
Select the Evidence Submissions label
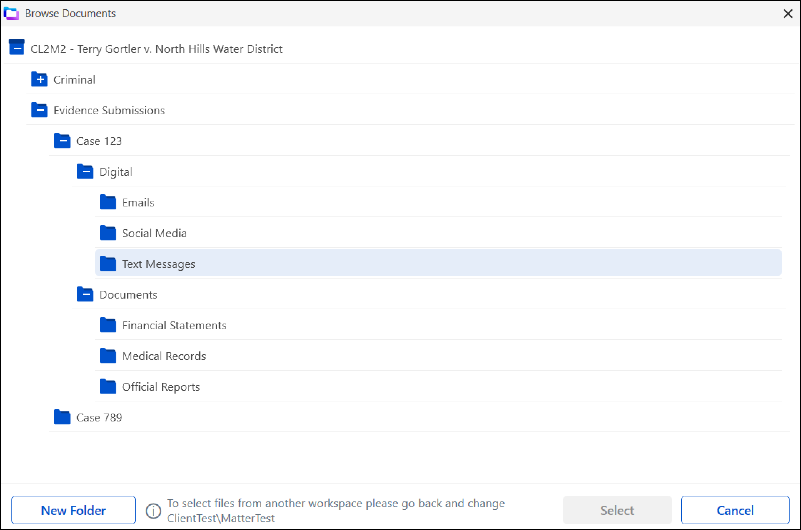(109, 110)
